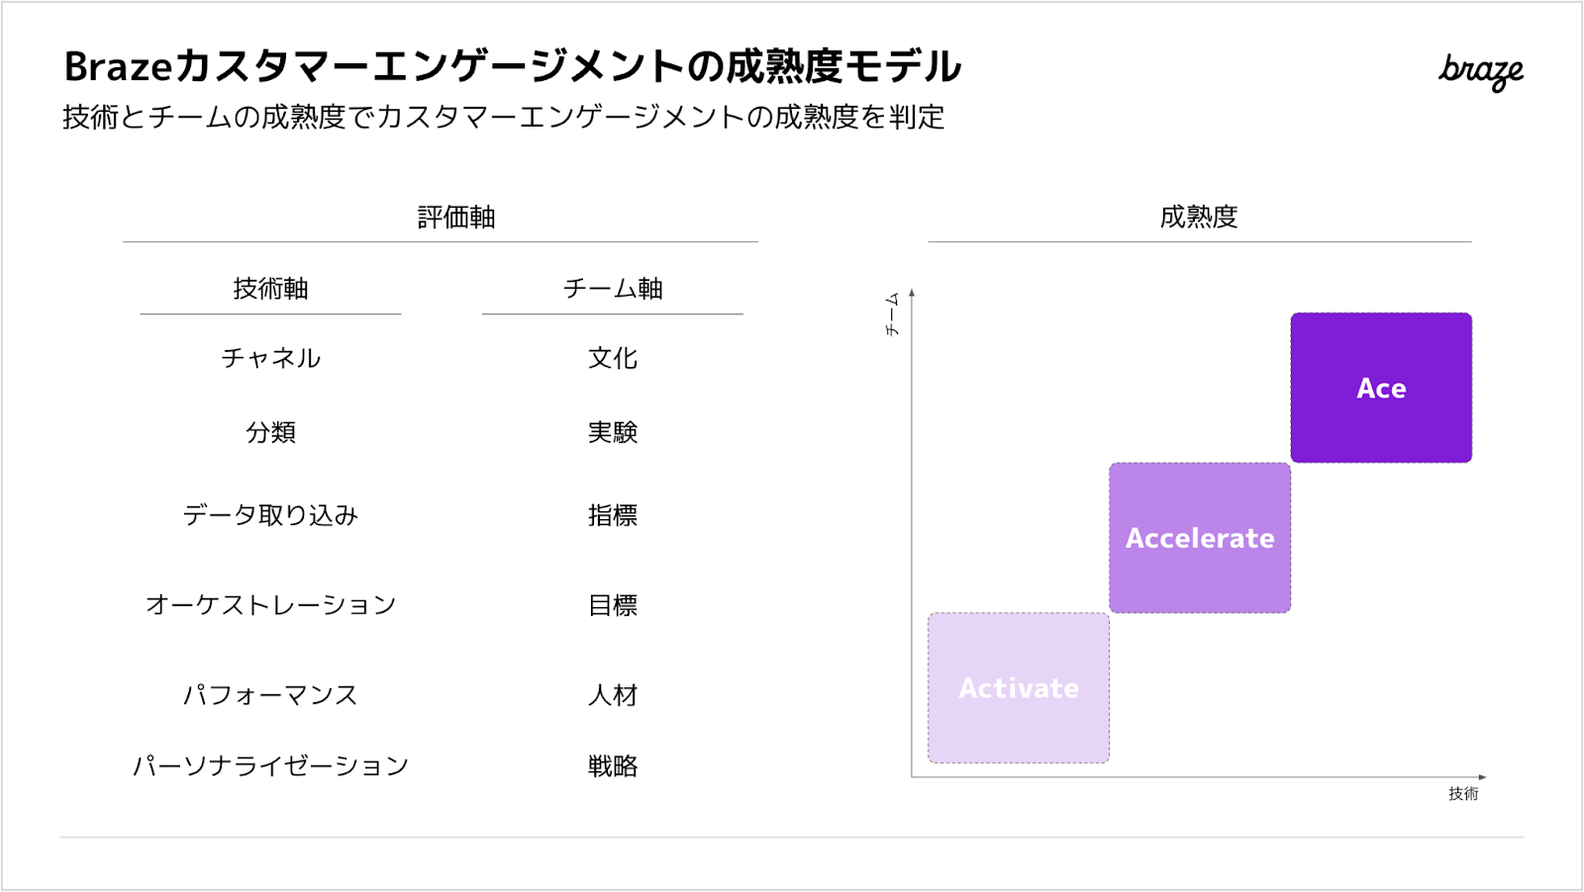Click the Braze logo
This screenshot has width=1584, height=892.
(x=1480, y=71)
